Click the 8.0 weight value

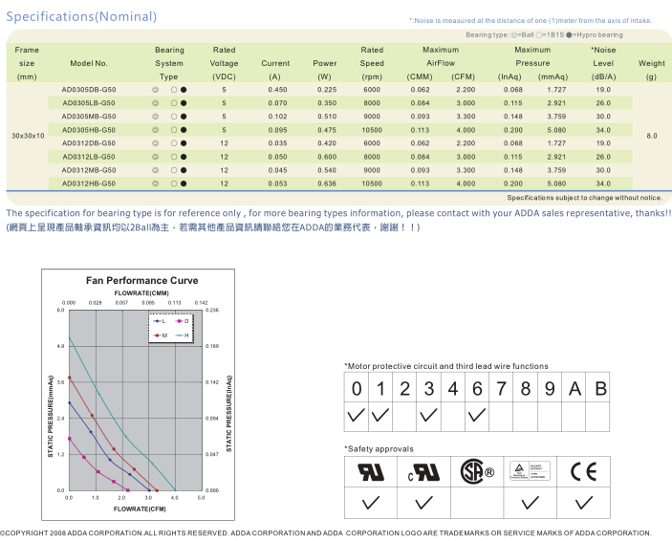coord(651,136)
